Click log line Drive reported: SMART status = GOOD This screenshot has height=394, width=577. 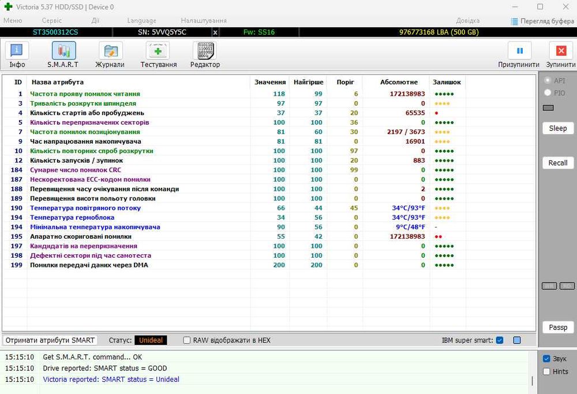point(105,368)
